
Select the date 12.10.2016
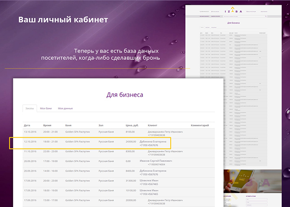pos(30,141)
